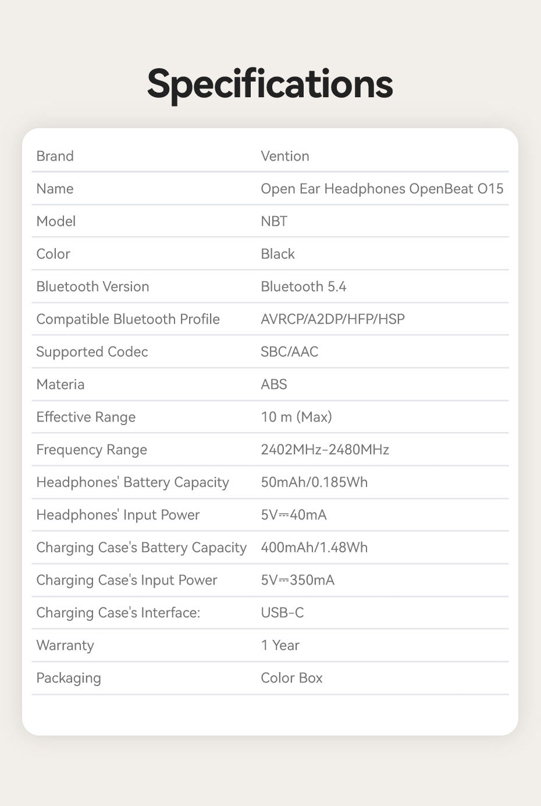Select the Brand label text
The width and height of the screenshot is (541, 806).
(55, 156)
